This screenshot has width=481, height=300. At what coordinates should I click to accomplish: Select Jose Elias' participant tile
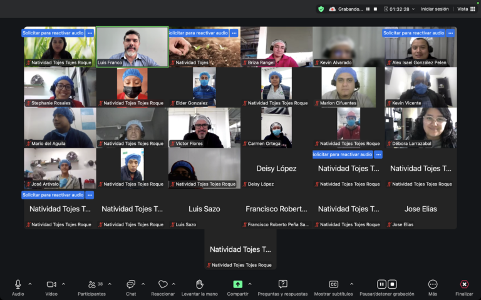421,209
